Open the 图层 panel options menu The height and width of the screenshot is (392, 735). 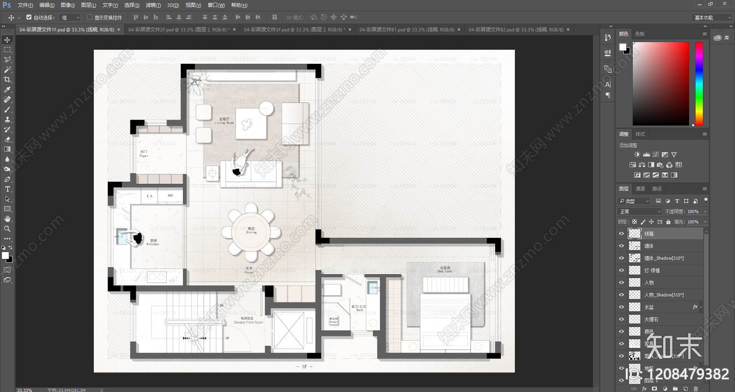point(705,189)
